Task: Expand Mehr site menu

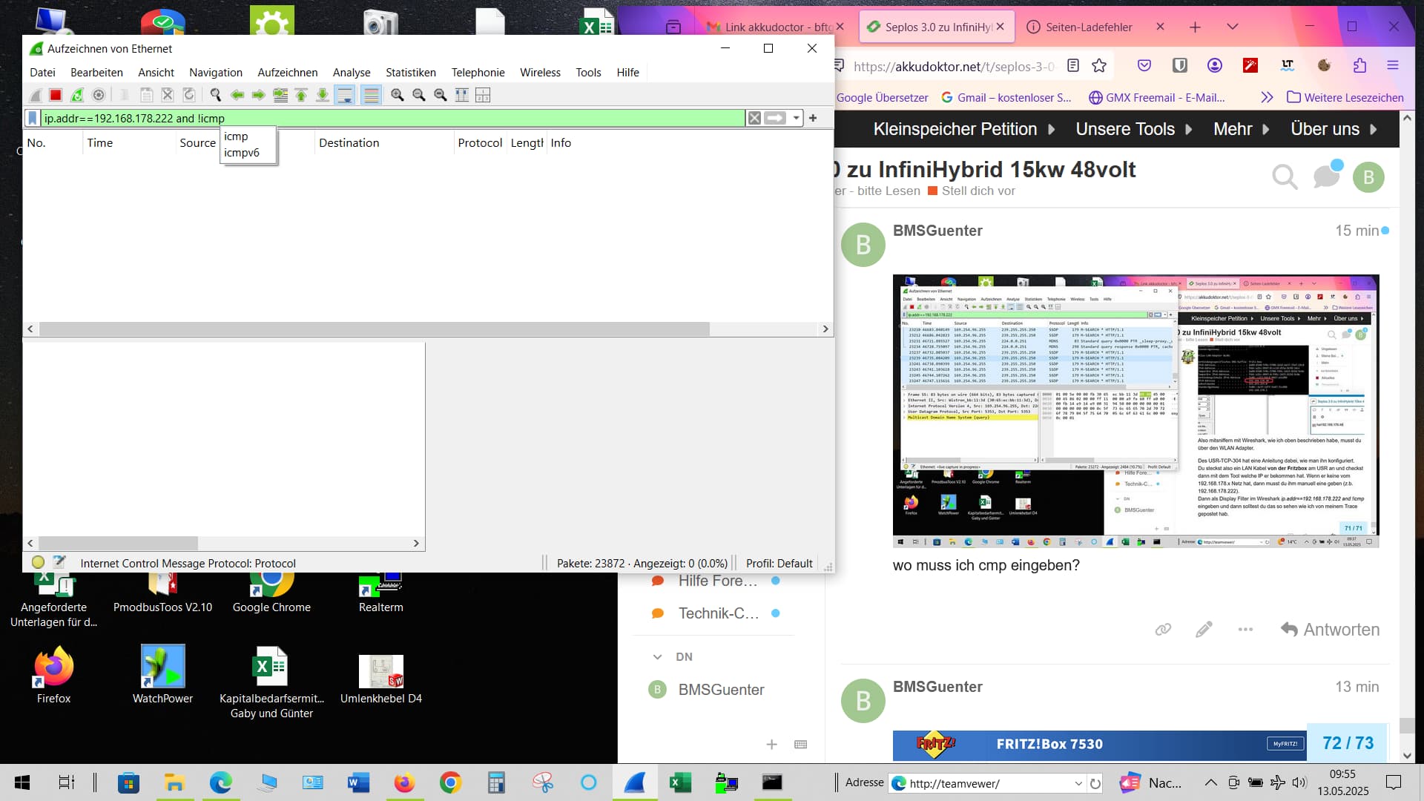Action: click(1242, 129)
